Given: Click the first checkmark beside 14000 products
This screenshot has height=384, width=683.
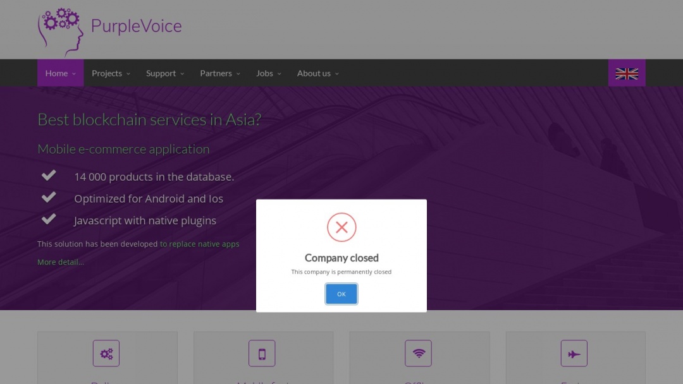Looking at the screenshot, I should (49, 175).
